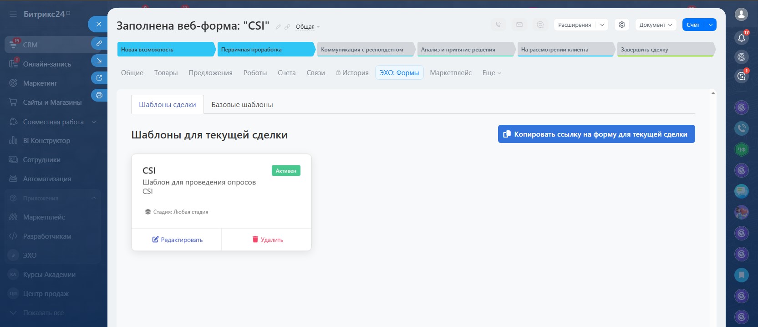This screenshot has height=327, width=758.
Task: Open the Общая pipeline selector
Action: pos(307,27)
